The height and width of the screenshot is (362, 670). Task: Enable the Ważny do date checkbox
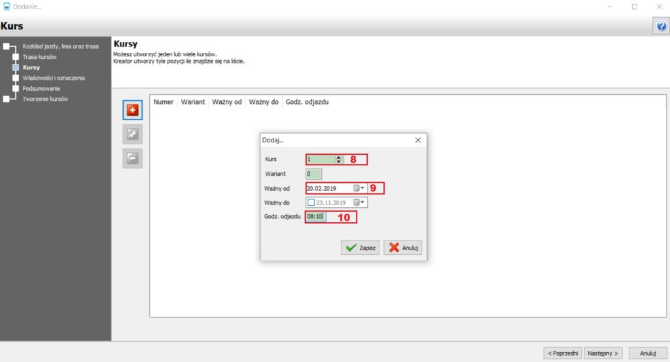point(311,203)
